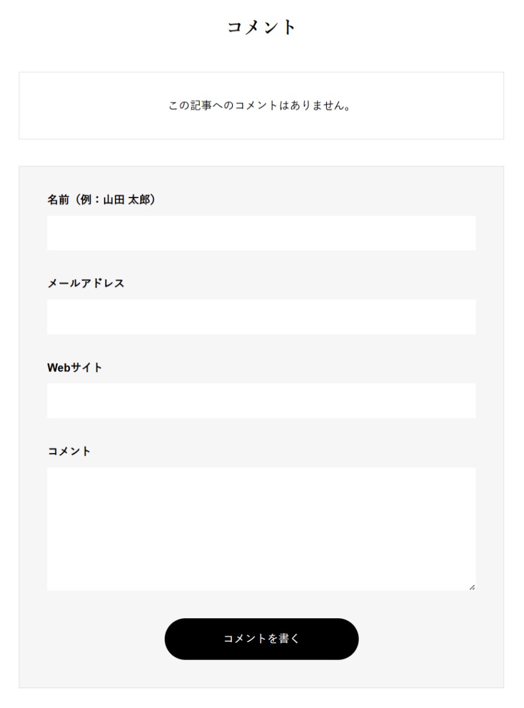The height and width of the screenshot is (708, 524).
Task: Click the 名前 input field
Action: pos(261,233)
